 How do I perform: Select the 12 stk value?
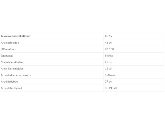(109, 69)
